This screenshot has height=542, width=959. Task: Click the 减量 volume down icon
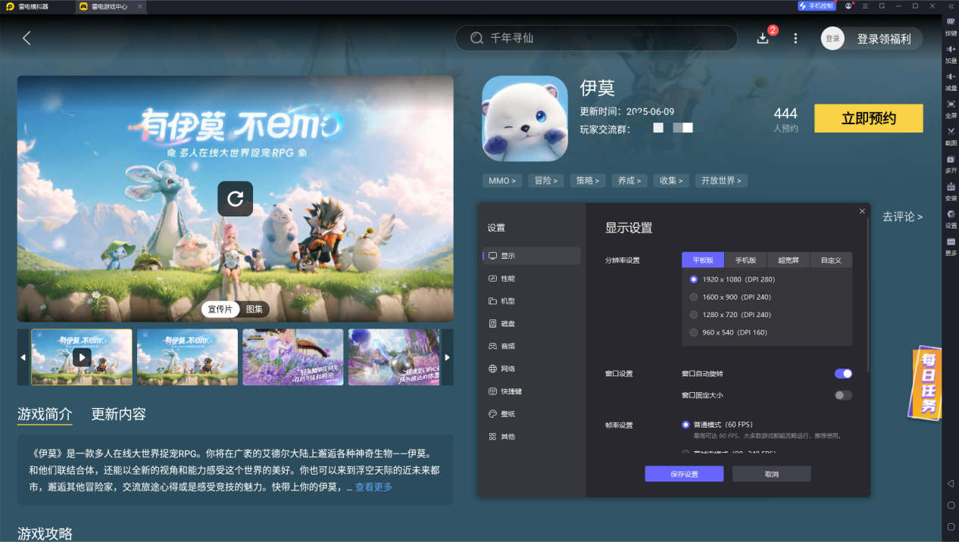951,76
